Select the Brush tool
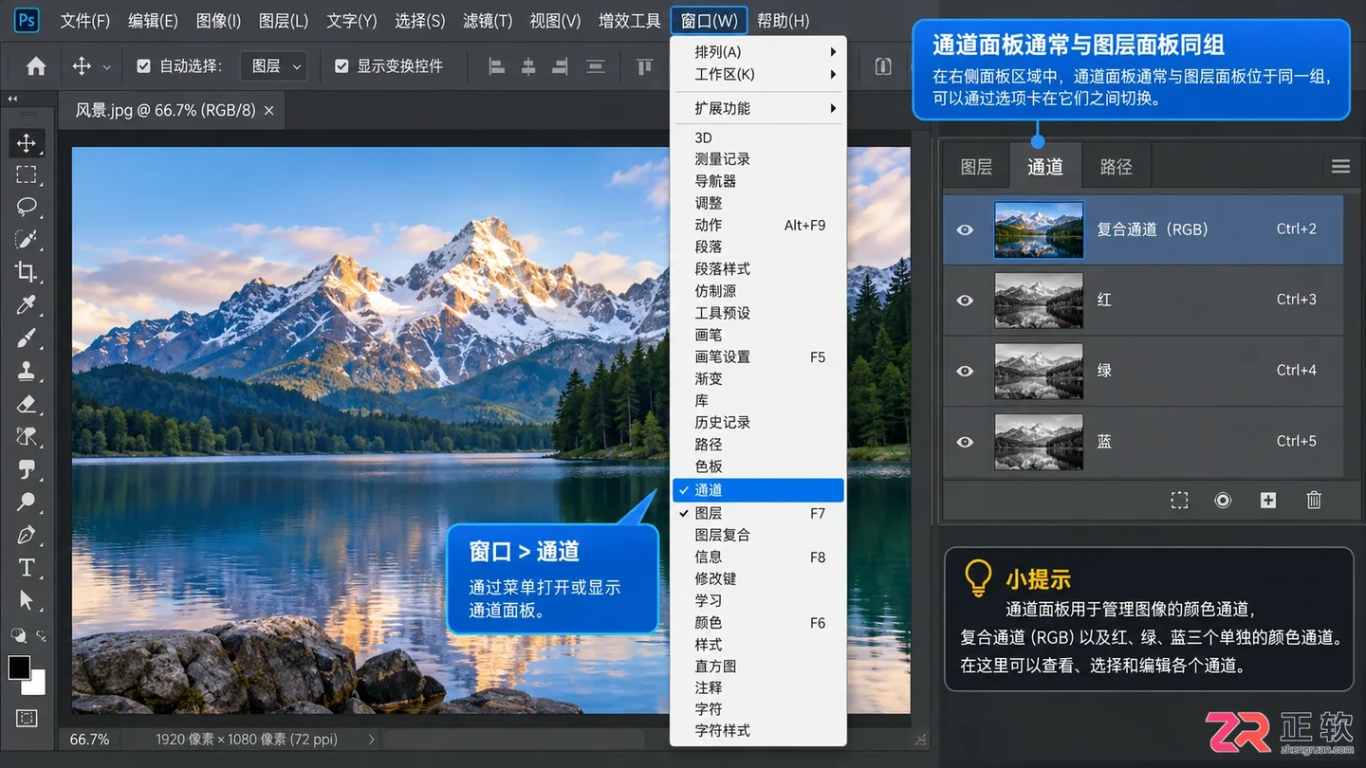This screenshot has width=1366, height=768. click(x=26, y=338)
